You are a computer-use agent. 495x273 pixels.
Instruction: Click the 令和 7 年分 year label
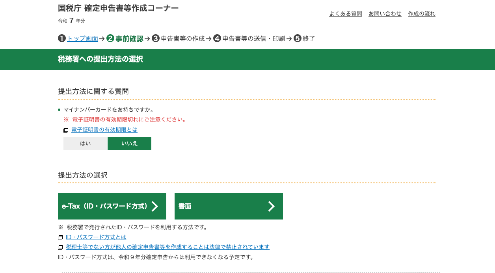pyautogui.click(x=71, y=21)
